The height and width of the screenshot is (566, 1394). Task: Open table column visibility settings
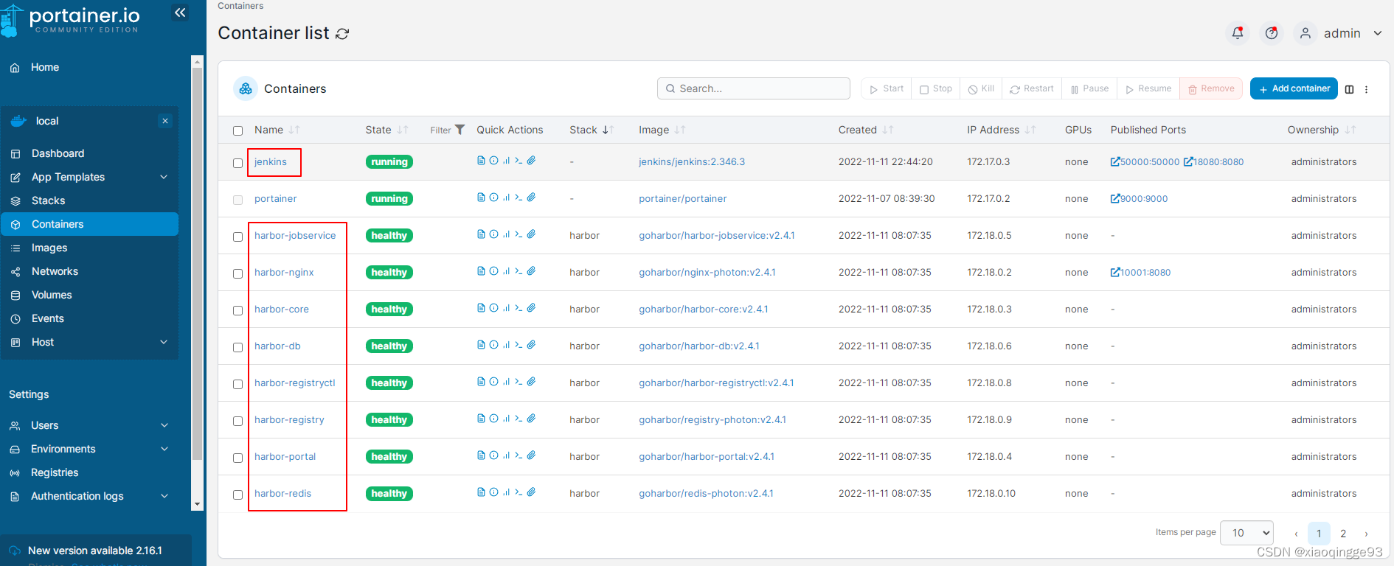click(x=1349, y=89)
